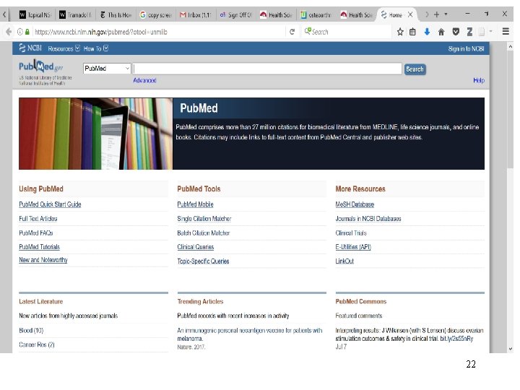Image resolution: width=520 pixels, height=390 pixels.
Task: Open New and Noteworthy link
Action: click(43, 260)
